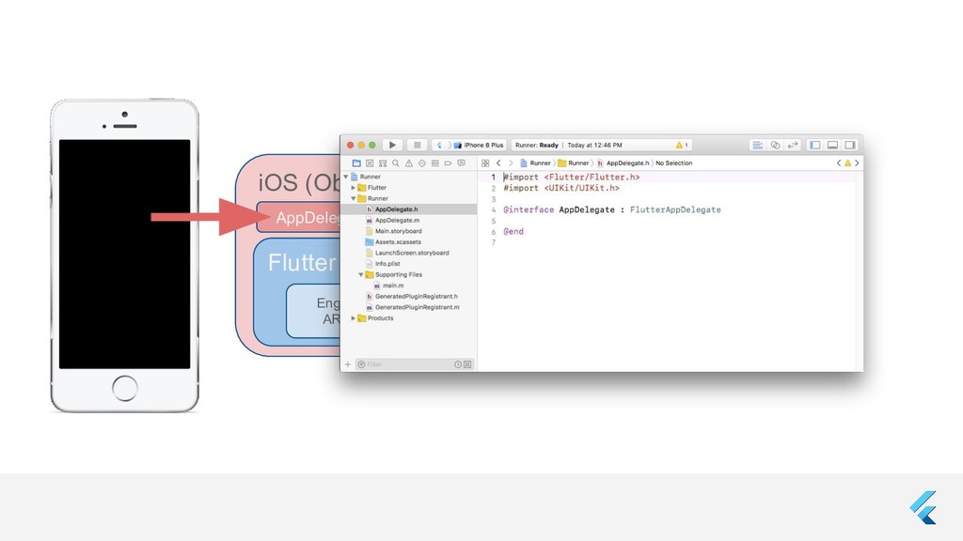Open LaunchScreen.storyboard file

[x=408, y=253]
